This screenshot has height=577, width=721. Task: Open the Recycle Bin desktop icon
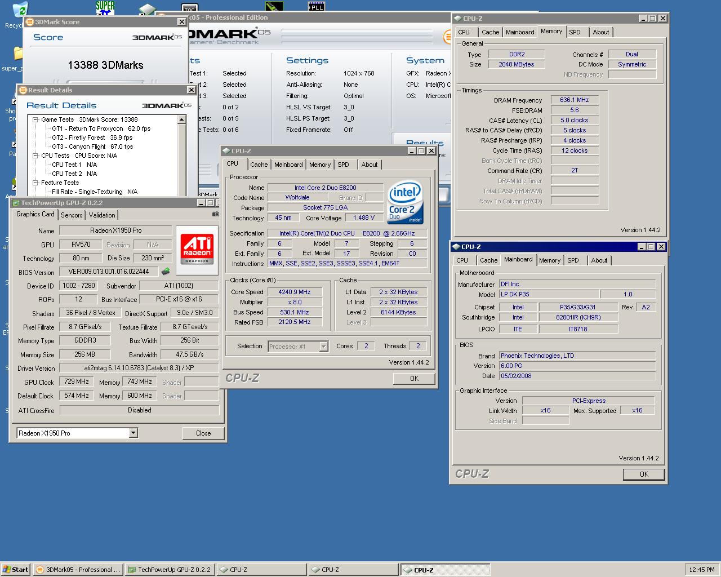pos(20,10)
